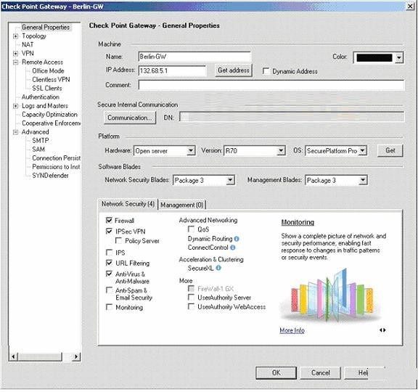Select SAM under Advanced

click(38, 150)
